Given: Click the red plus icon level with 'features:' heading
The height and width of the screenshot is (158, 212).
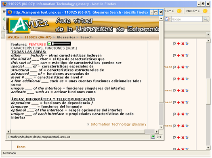Looking at the screenshot, I should [x=178, y=43].
